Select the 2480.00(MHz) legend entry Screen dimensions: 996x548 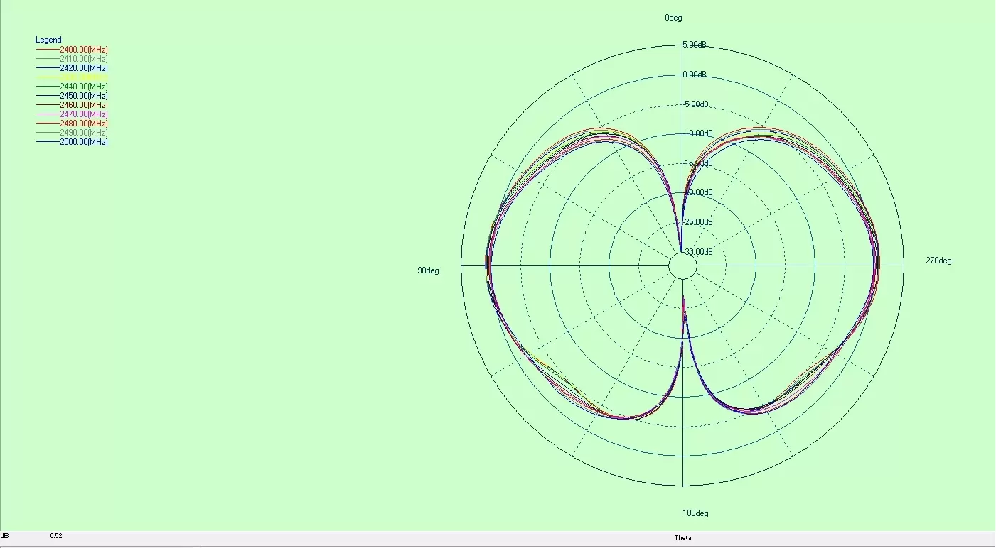pyautogui.click(x=83, y=124)
